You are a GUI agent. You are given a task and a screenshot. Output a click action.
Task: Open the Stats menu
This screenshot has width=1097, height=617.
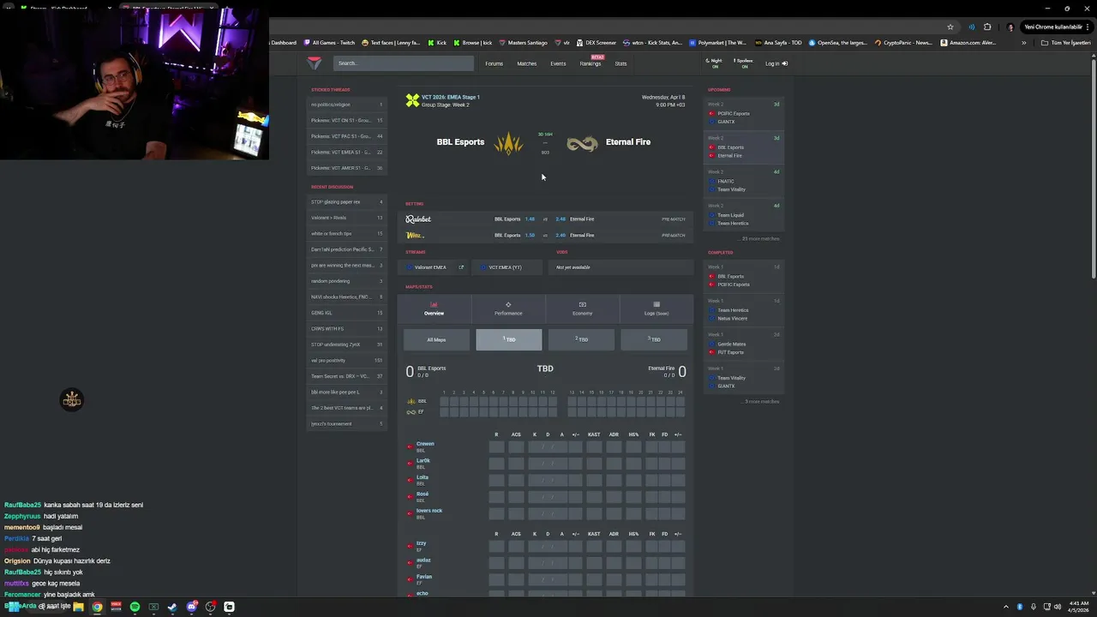pos(620,63)
